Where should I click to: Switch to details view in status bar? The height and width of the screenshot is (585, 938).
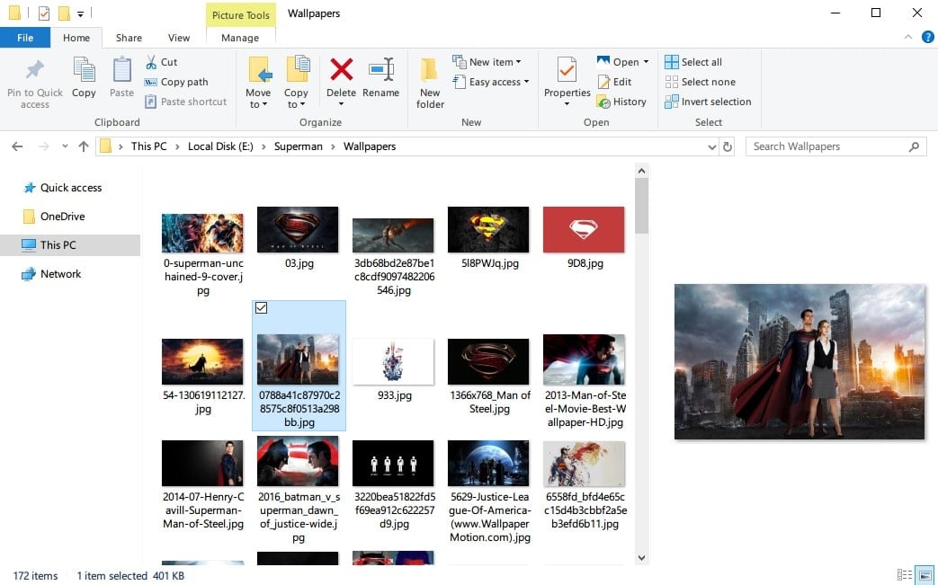coord(904,575)
